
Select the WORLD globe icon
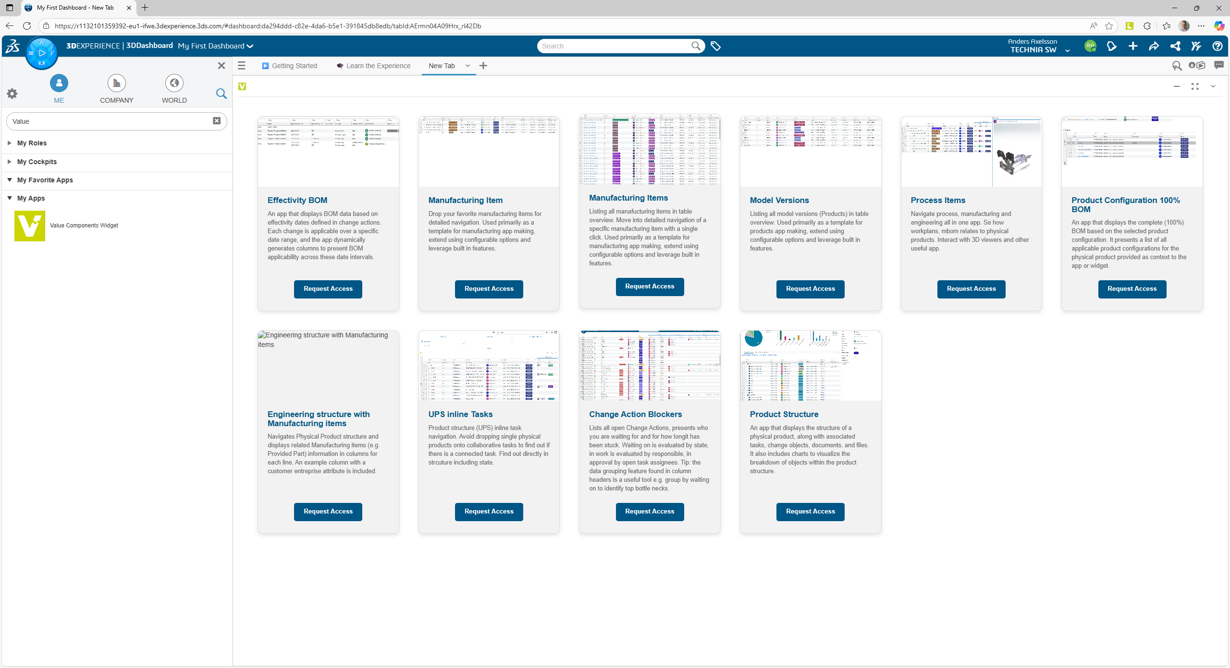[x=174, y=83]
